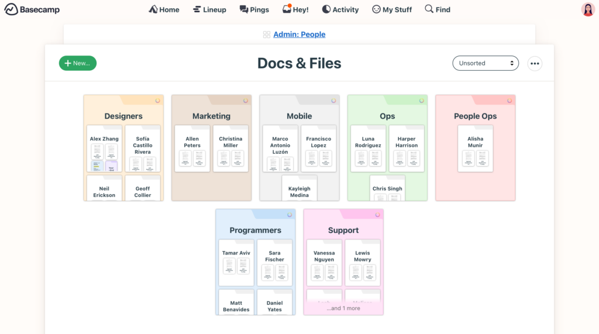The height and width of the screenshot is (334, 599).
Task: Open Kayleigh Medina subfolder
Action: (299, 188)
